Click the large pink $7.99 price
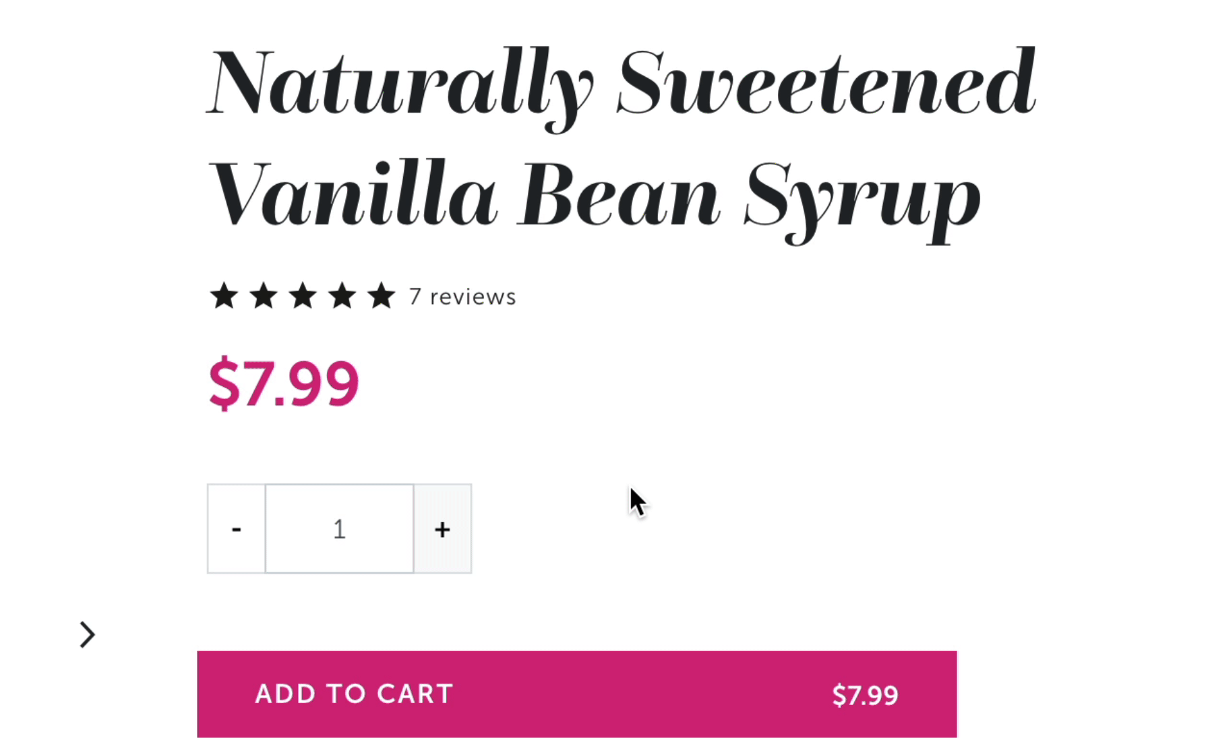1208x755 pixels. 284,384
